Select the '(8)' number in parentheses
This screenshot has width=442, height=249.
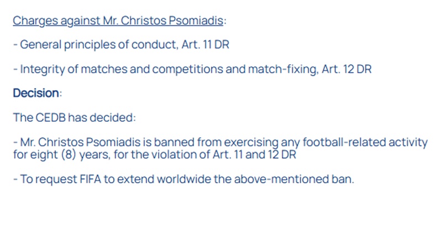pos(69,155)
